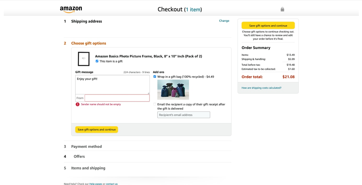Expand the Items and shipping step
The width and height of the screenshot is (362, 185).
88,168
